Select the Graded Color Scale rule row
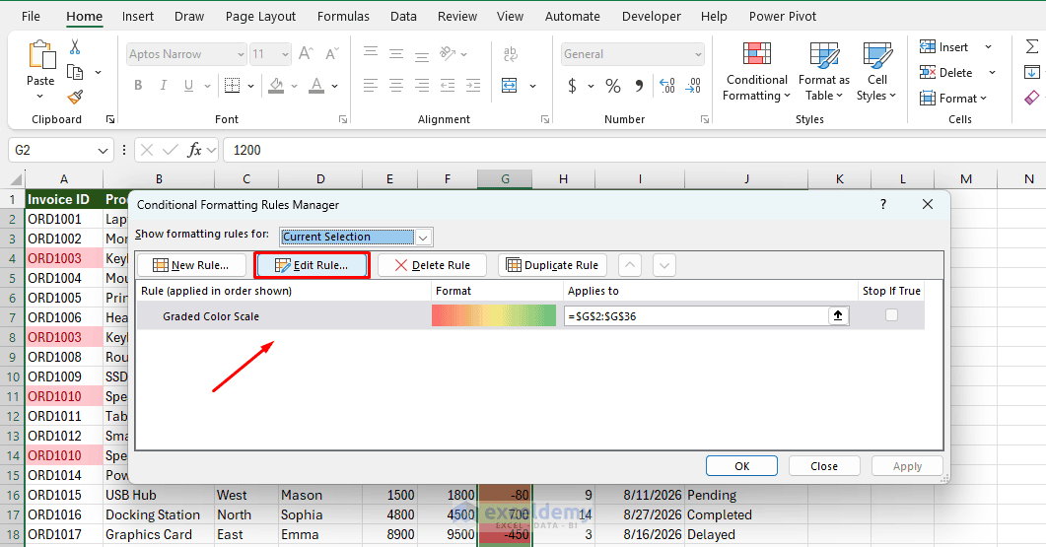 530,315
